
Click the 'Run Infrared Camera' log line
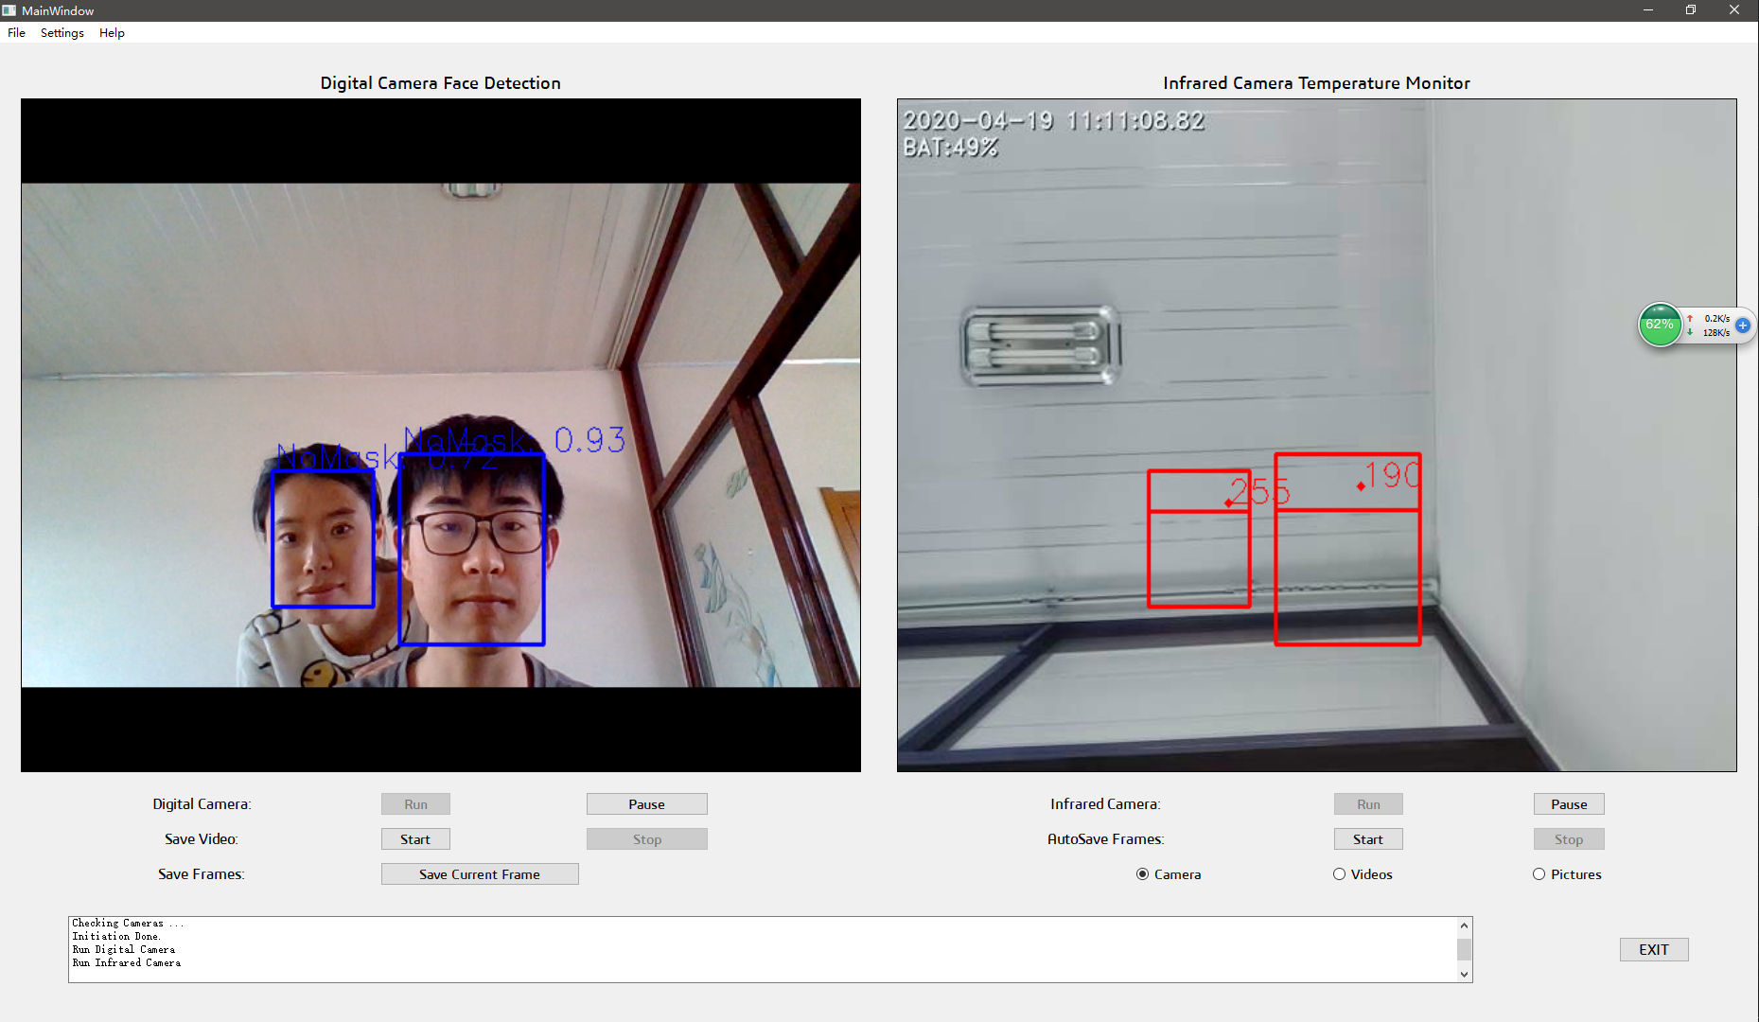(x=127, y=962)
